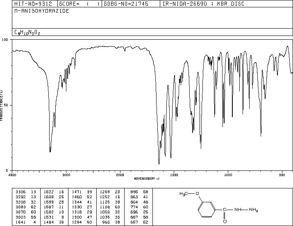Select the 1252 peak table entry
Screen dimensions: 293x226
[110, 197]
